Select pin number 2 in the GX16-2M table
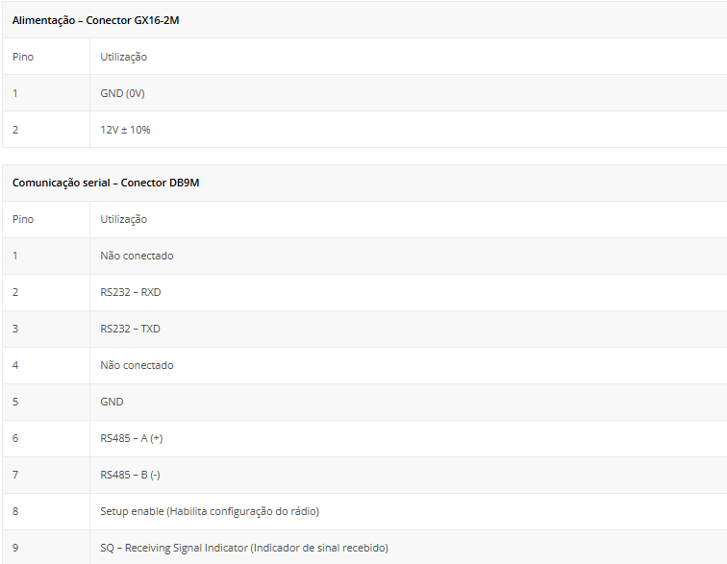727x564 pixels. pyautogui.click(x=15, y=130)
